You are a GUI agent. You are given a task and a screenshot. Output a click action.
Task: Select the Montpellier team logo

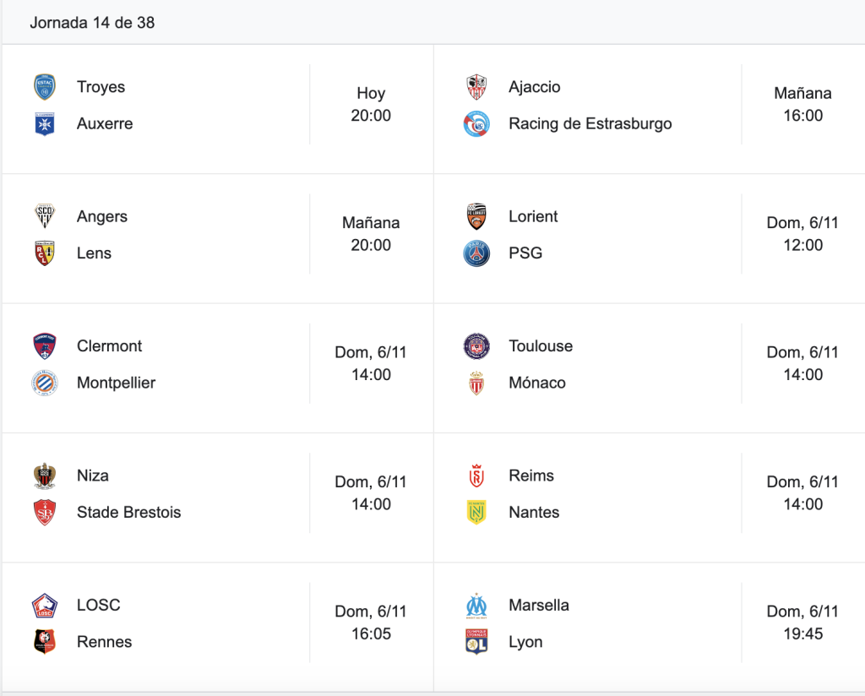pos(45,383)
